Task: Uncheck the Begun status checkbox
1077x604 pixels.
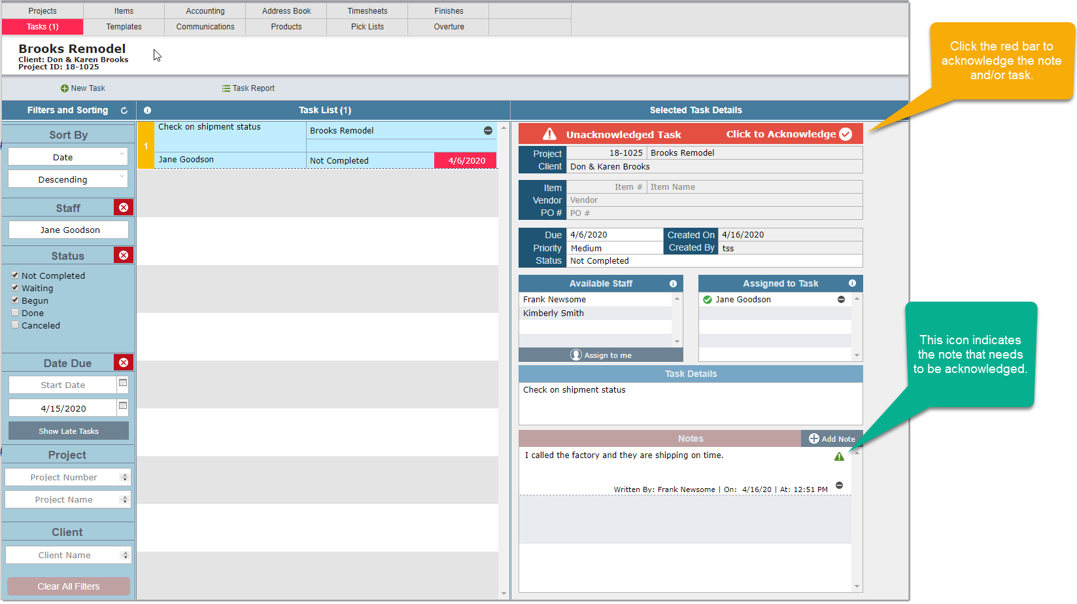Action: pyautogui.click(x=15, y=300)
